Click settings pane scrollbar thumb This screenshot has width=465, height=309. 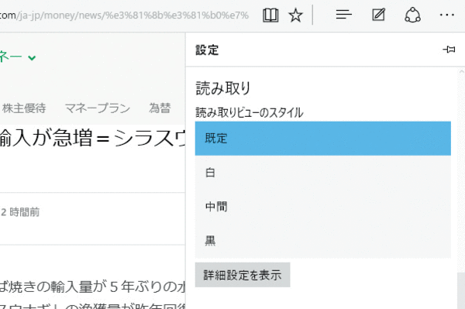(x=461, y=290)
